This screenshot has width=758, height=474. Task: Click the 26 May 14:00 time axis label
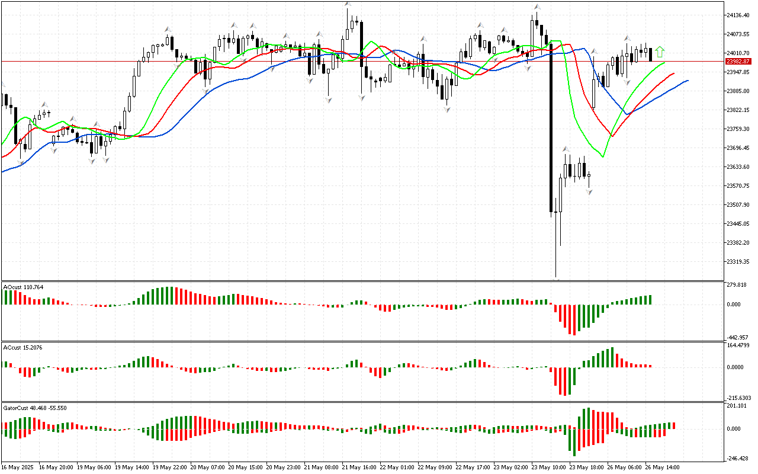tap(663, 467)
